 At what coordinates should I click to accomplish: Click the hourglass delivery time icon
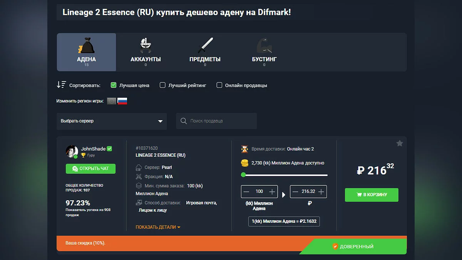coord(244,149)
